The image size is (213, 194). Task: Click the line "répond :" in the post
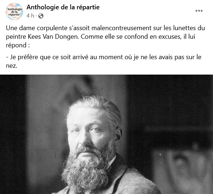18,45
